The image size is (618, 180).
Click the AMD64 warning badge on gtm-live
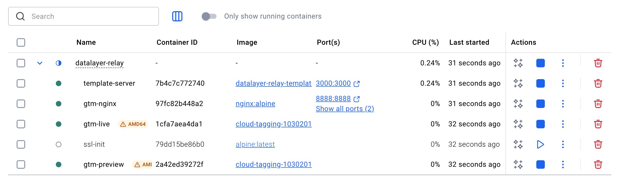pos(133,124)
